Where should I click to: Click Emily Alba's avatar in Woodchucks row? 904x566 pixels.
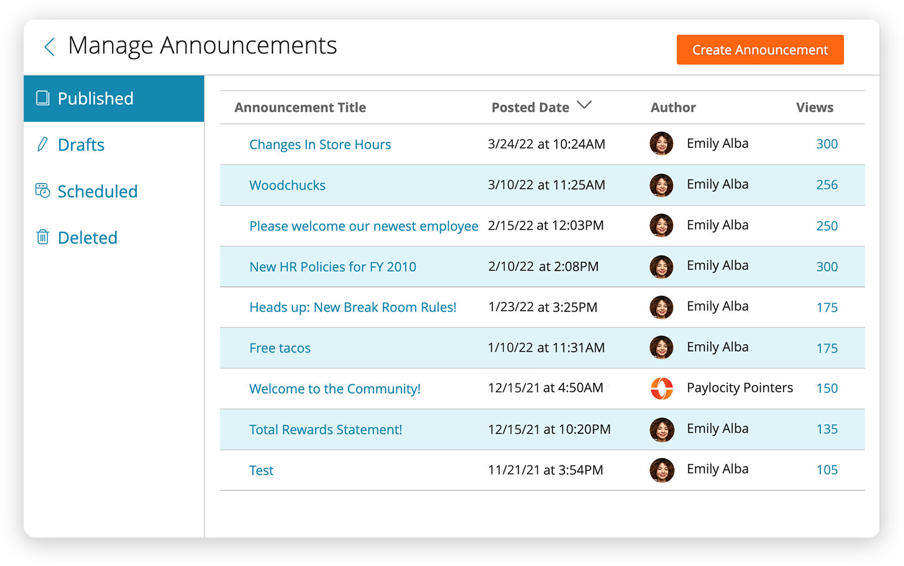coord(661,185)
